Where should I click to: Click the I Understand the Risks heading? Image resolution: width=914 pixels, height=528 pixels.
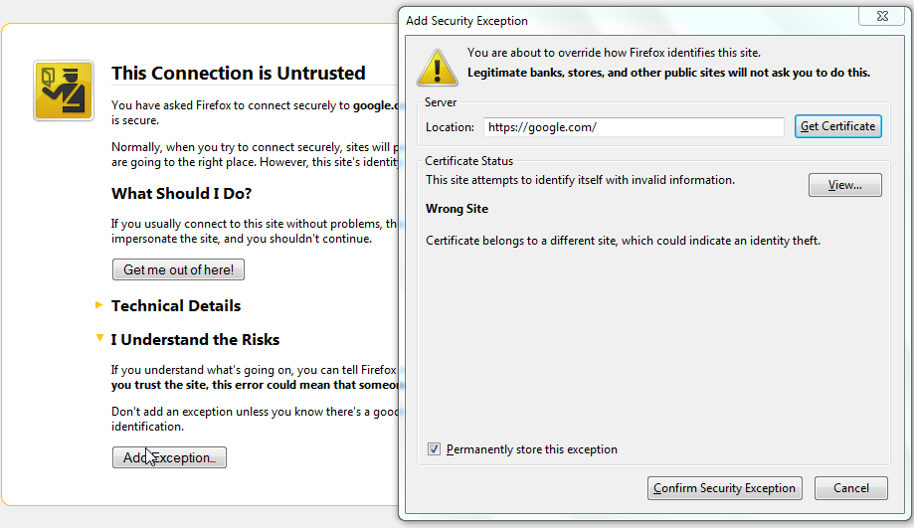pyautogui.click(x=195, y=340)
